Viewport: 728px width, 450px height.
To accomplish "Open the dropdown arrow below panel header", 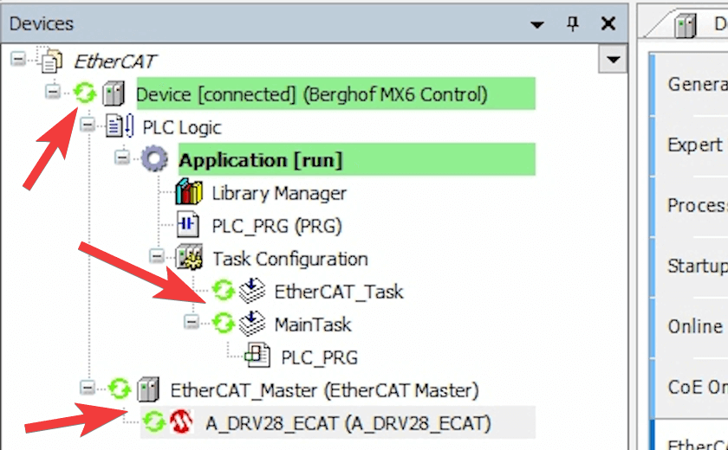I will point(613,60).
